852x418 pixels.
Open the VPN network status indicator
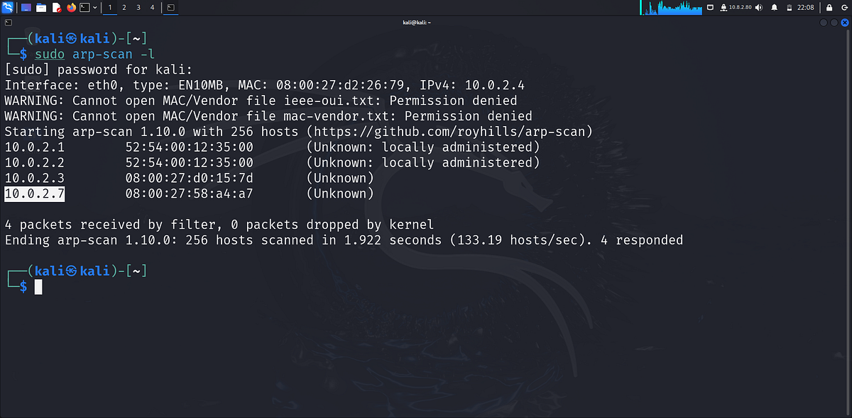point(724,8)
